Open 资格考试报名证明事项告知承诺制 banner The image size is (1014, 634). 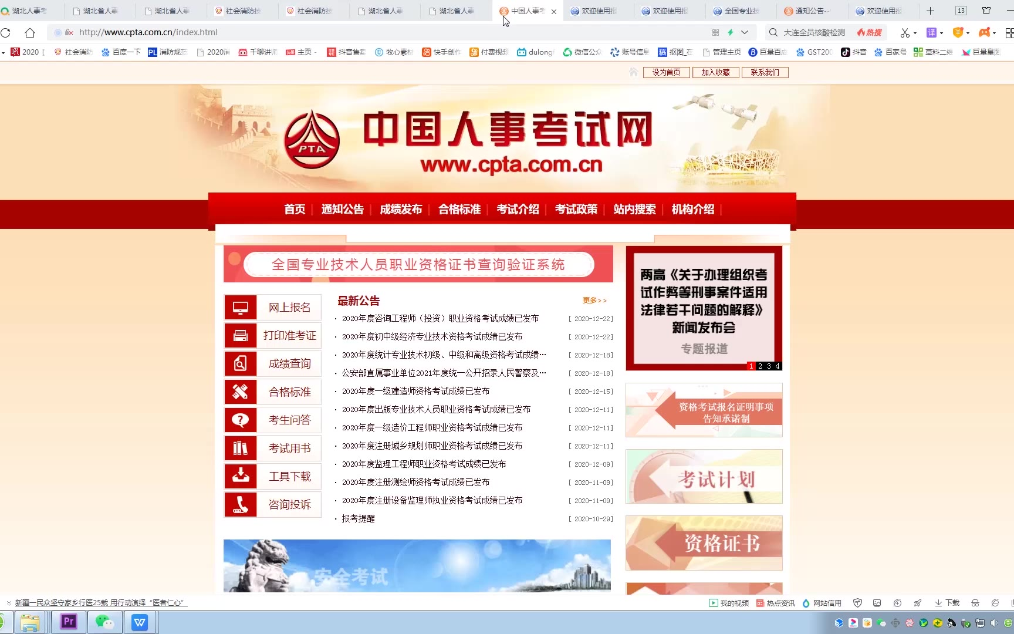pos(704,410)
